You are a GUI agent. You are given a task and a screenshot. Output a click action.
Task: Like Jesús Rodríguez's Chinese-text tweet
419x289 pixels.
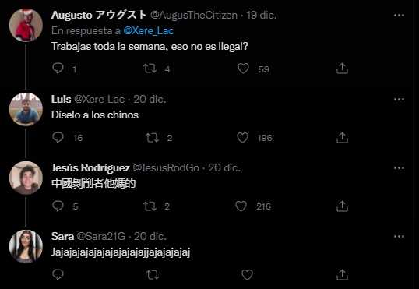tap(241, 206)
